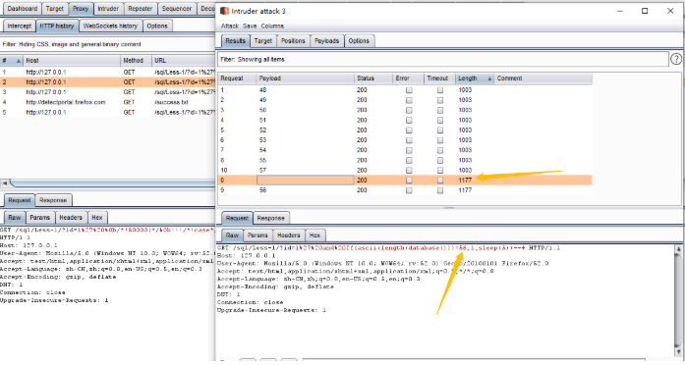
Task: Select the Hex tab in Proxy request viewer
Action: point(97,218)
